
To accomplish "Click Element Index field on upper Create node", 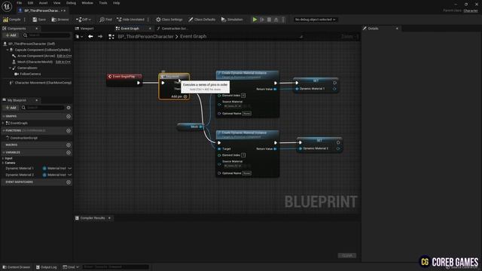I will pos(243,96).
